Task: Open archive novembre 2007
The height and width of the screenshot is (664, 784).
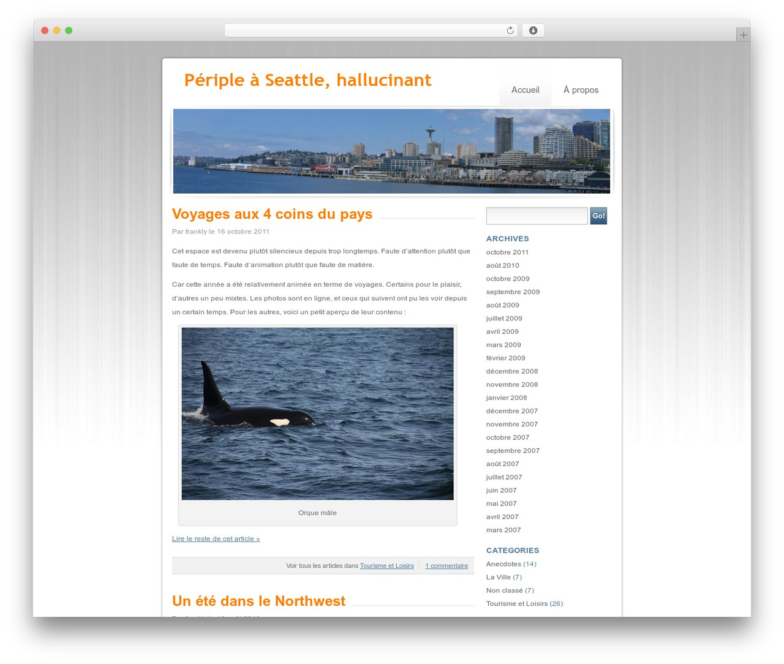Action: (x=512, y=424)
